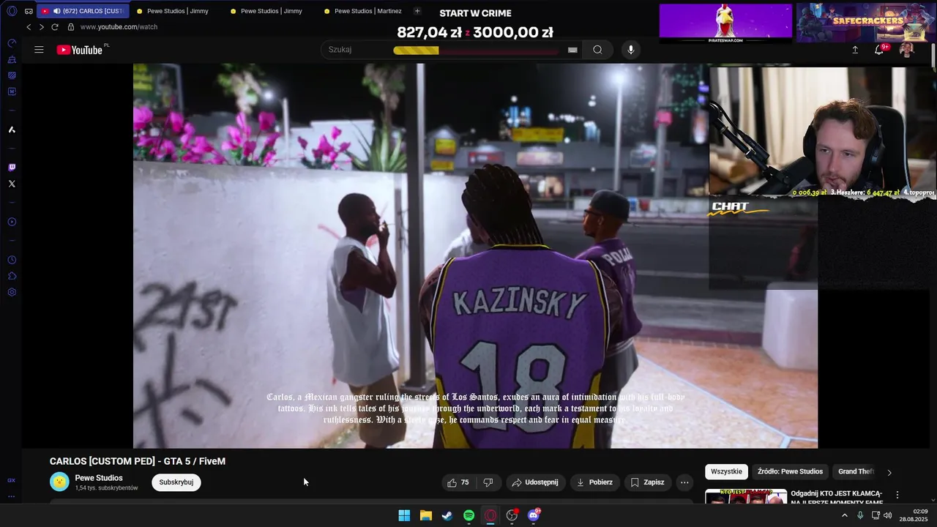Select the Grand Theft filter chip
The height and width of the screenshot is (527, 937).
point(856,471)
